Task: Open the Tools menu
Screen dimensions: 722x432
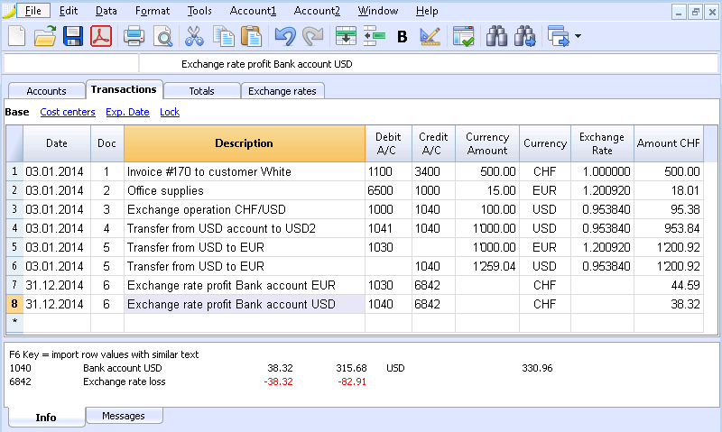Action: (x=199, y=11)
